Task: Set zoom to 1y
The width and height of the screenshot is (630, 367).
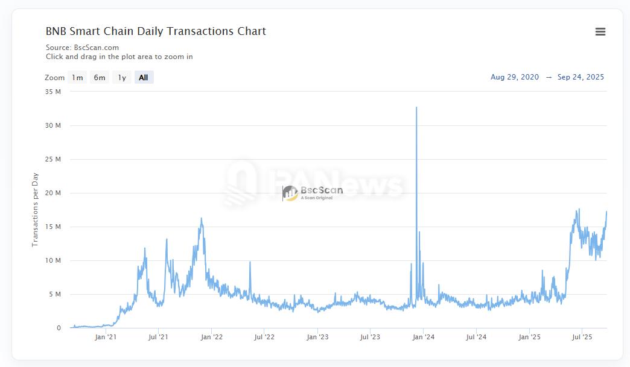Action: click(122, 77)
